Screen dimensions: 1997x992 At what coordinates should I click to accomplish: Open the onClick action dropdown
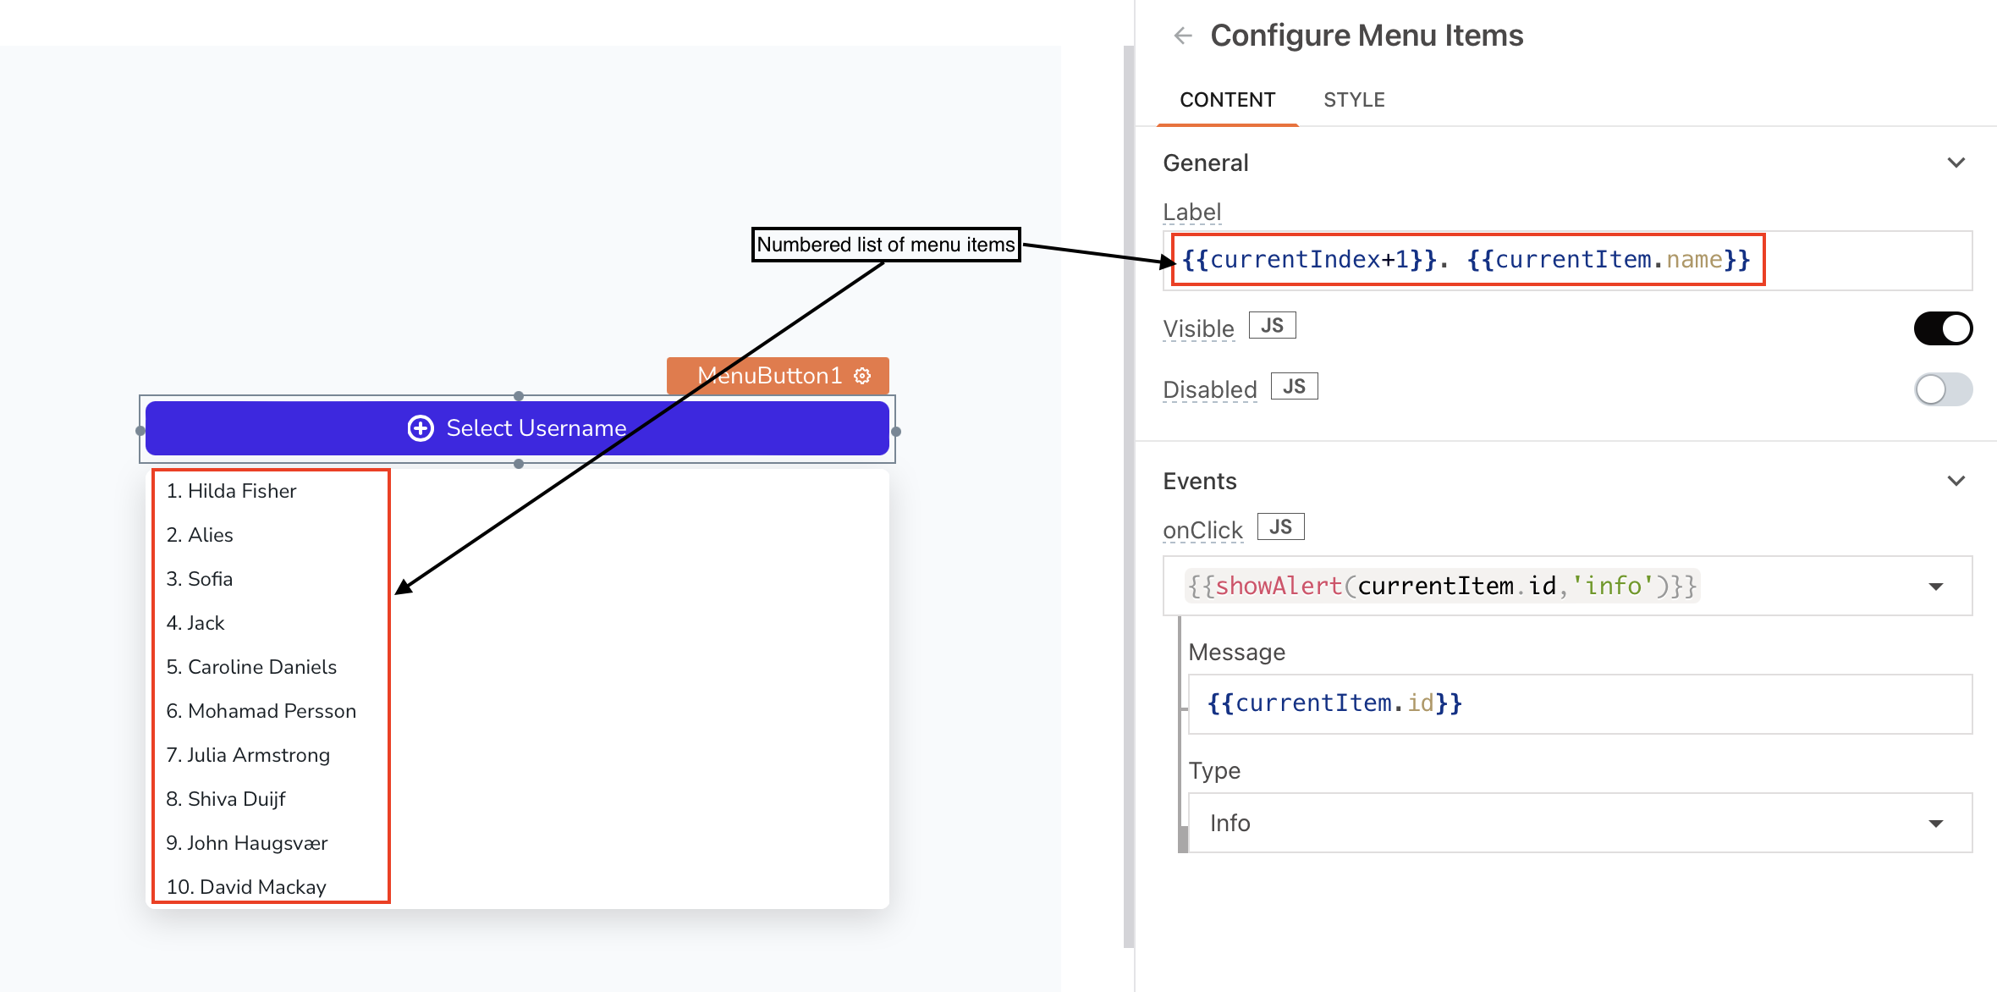[1935, 587]
